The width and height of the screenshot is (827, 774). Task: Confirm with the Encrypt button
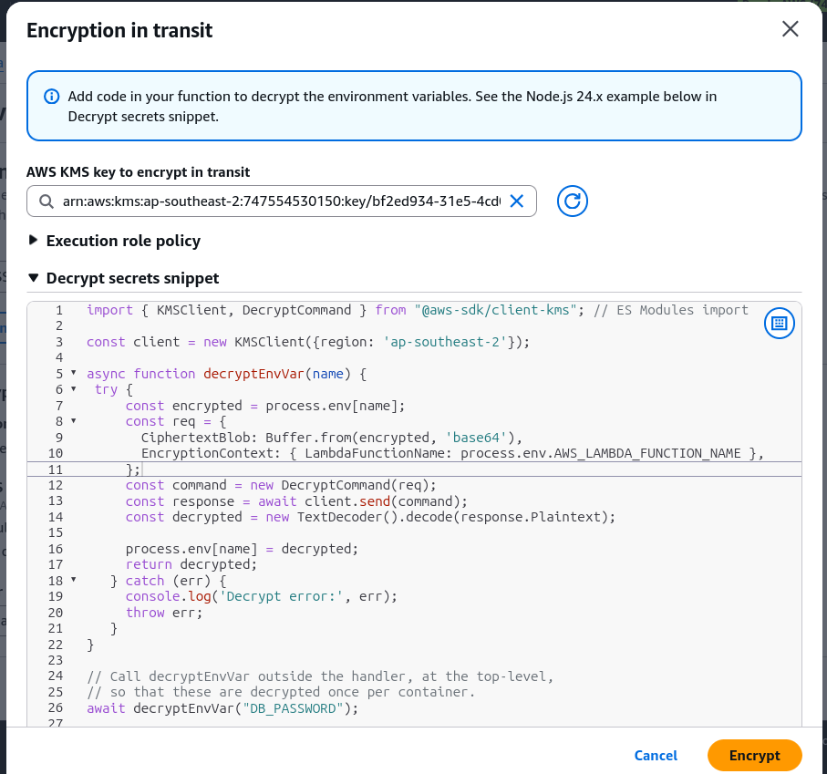755,756
